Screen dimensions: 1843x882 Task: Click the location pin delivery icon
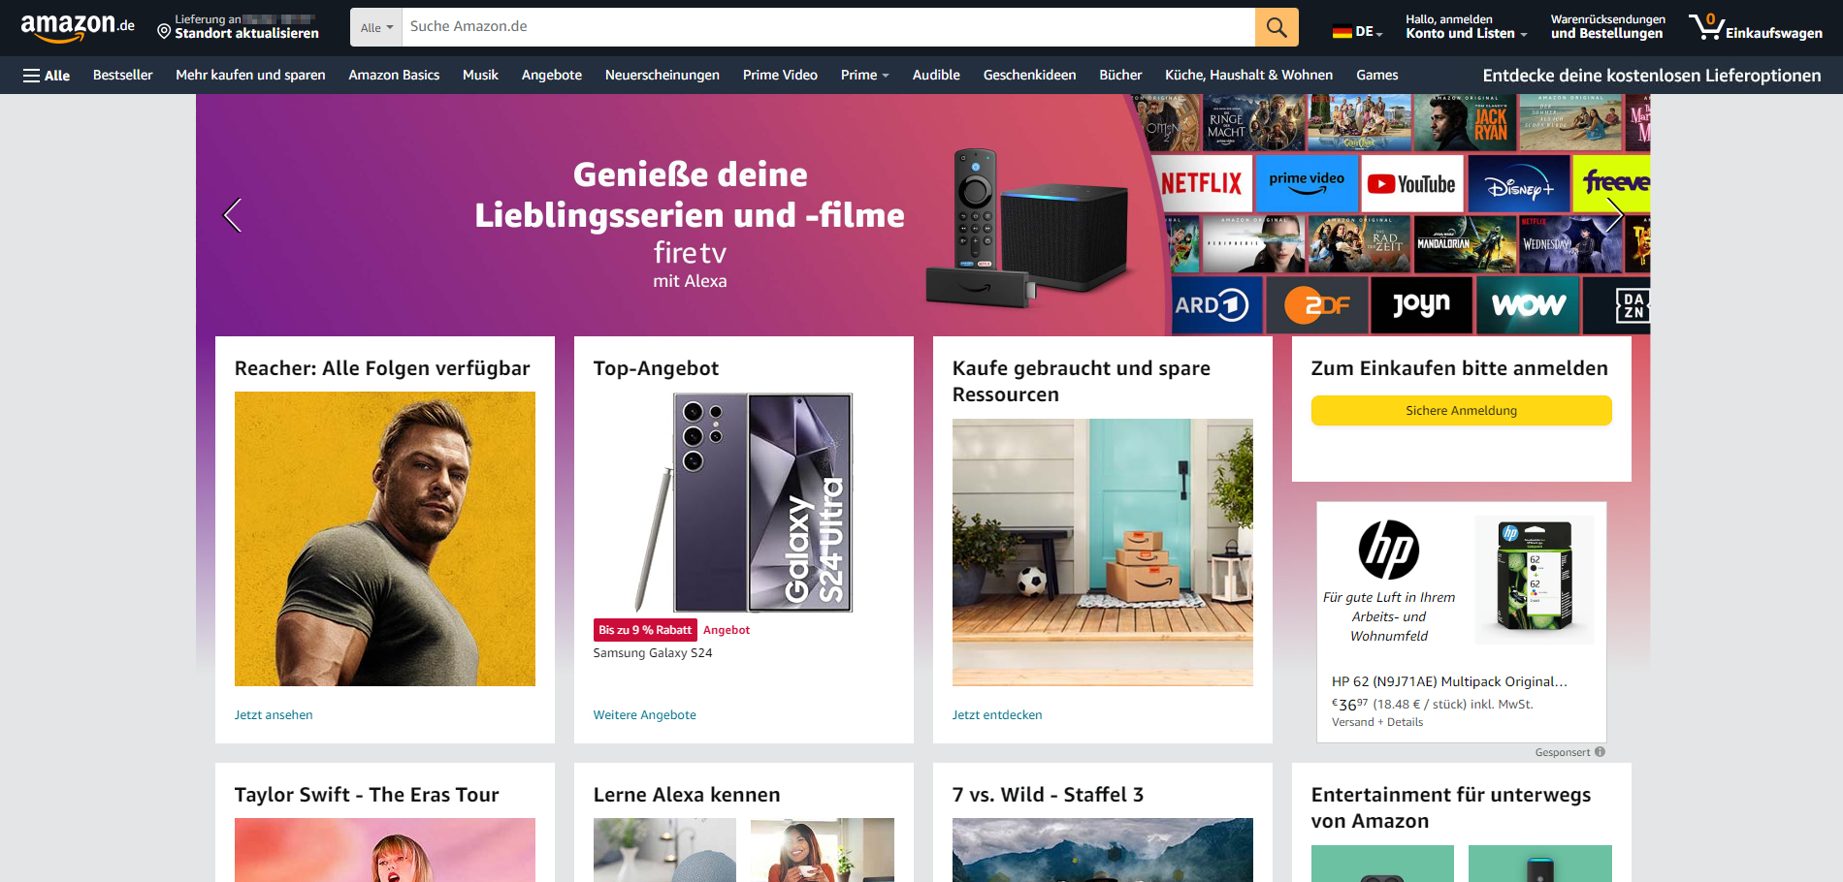click(x=164, y=32)
